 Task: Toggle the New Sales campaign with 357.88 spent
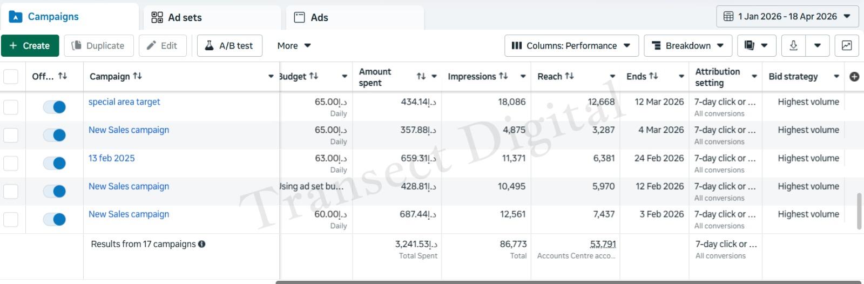click(55, 135)
